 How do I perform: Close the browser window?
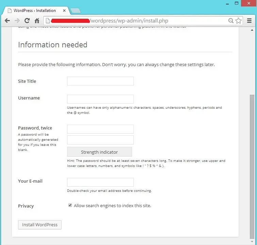tap(249, 3)
